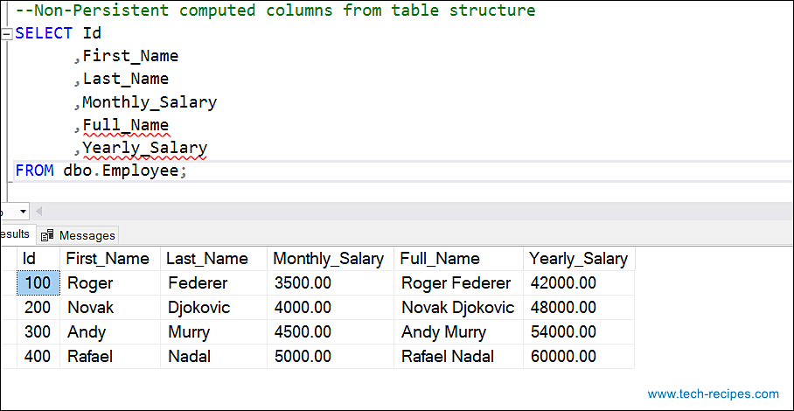Click the SELECT keyword in the query
This screenshot has height=411, width=794.
tap(44, 33)
